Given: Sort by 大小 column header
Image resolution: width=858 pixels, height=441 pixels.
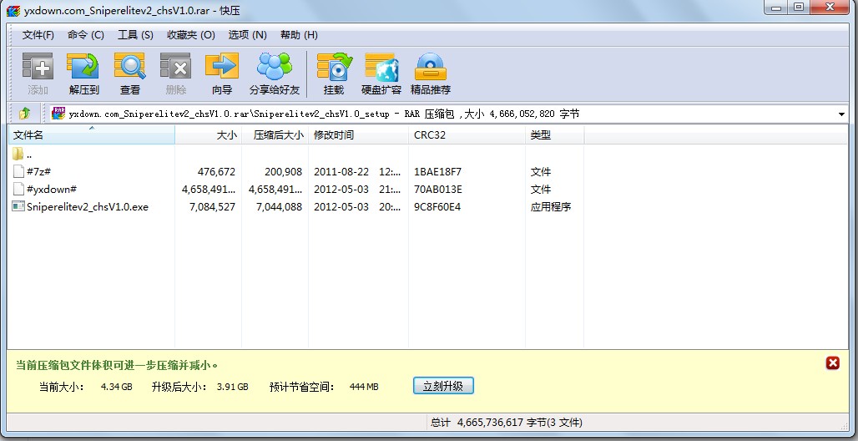Looking at the screenshot, I should point(209,134).
